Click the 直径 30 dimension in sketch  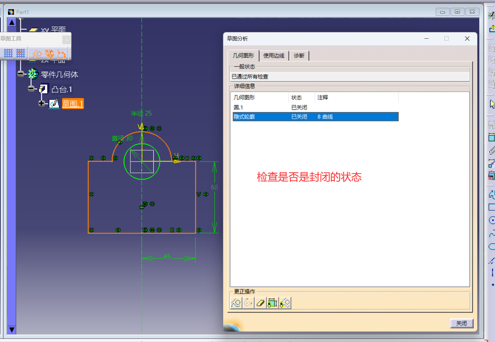122,138
